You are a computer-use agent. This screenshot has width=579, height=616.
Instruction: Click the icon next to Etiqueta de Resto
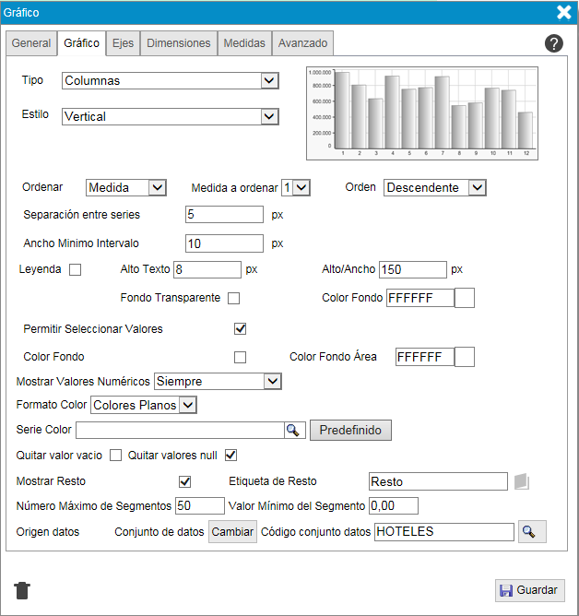[521, 481]
